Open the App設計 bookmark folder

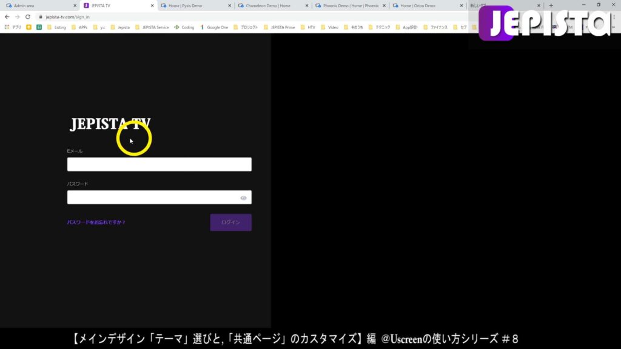click(x=407, y=27)
